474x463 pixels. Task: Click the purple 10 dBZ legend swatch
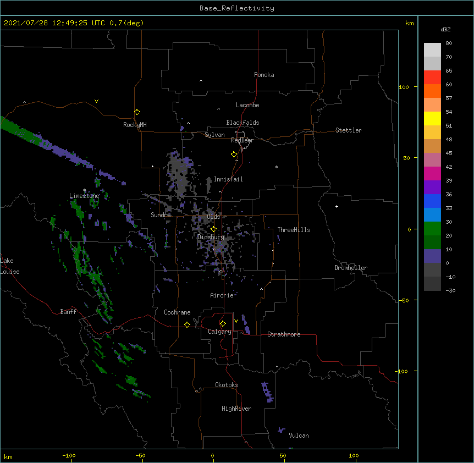point(432,256)
